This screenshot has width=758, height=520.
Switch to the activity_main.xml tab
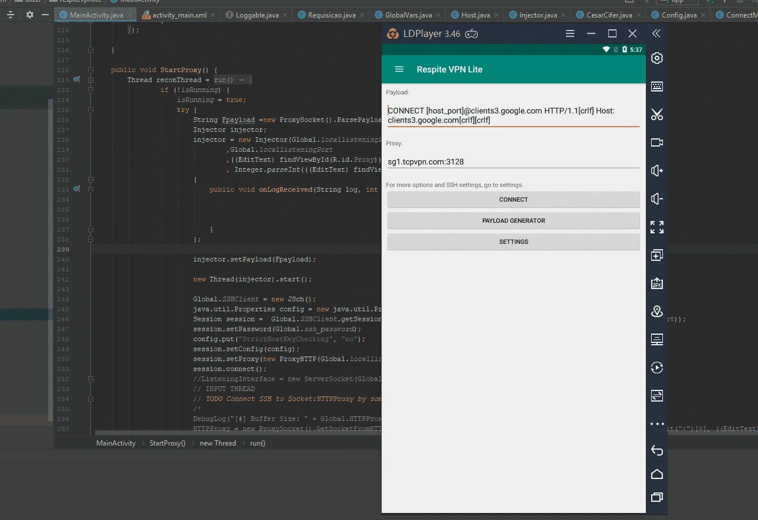coord(179,15)
